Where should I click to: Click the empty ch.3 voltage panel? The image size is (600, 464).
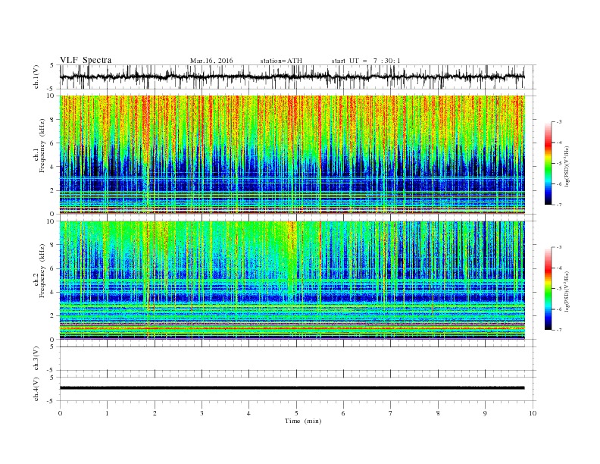coord(298,359)
